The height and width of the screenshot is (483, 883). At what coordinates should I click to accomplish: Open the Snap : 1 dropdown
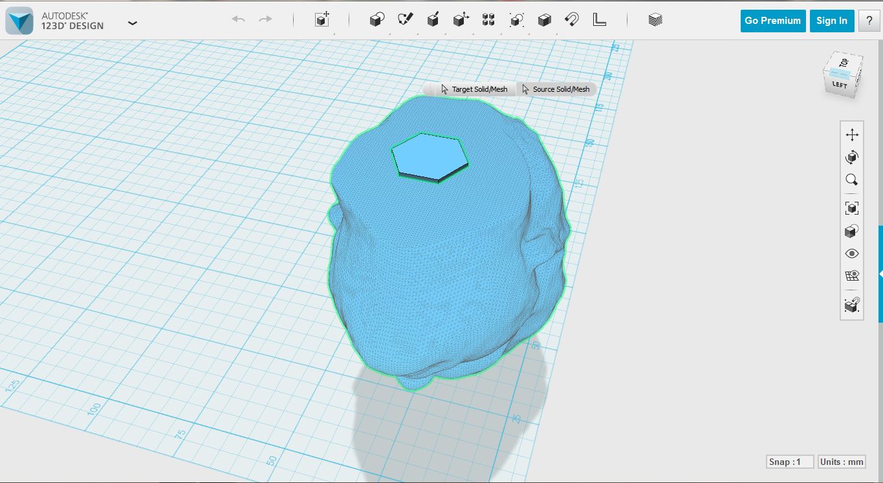coord(790,462)
